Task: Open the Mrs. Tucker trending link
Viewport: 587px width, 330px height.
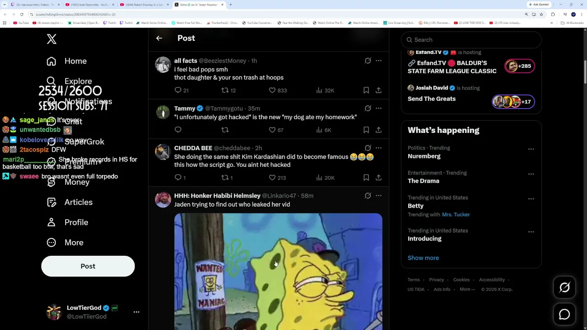Action: (456, 214)
